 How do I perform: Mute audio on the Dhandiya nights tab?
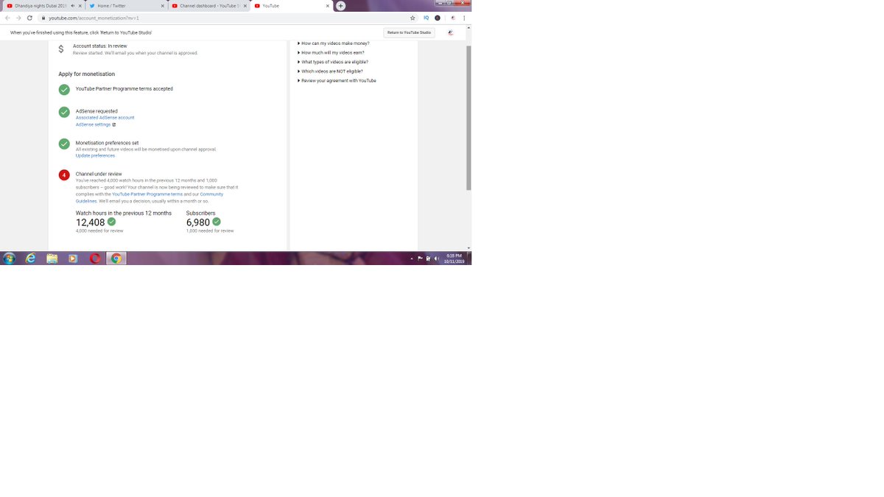74,6
